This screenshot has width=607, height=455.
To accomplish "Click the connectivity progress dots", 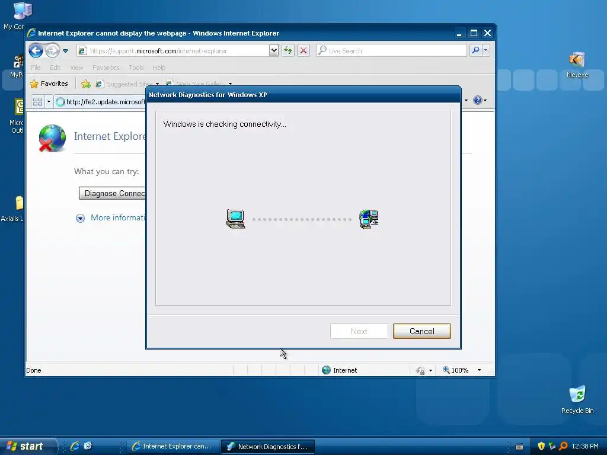I will click(x=302, y=219).
